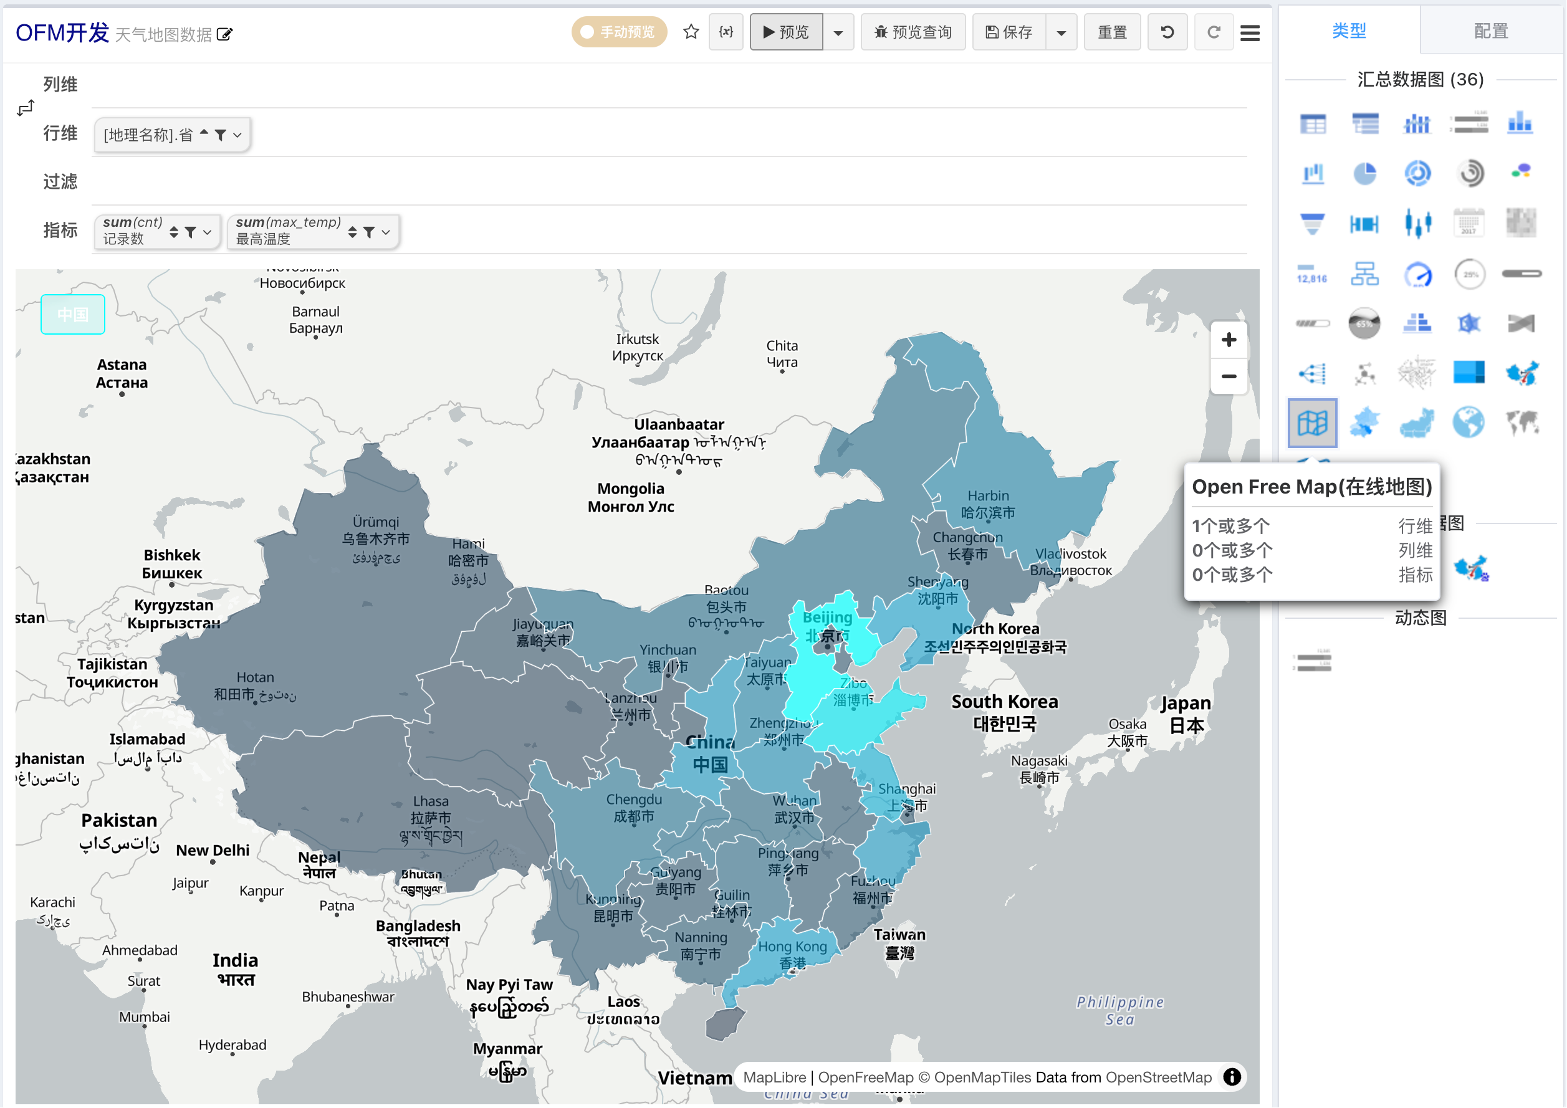This screenshot has height=1108, width=1567.
Task: Expand the [地理名称].省 field chevron
Action: pos(237,135)
